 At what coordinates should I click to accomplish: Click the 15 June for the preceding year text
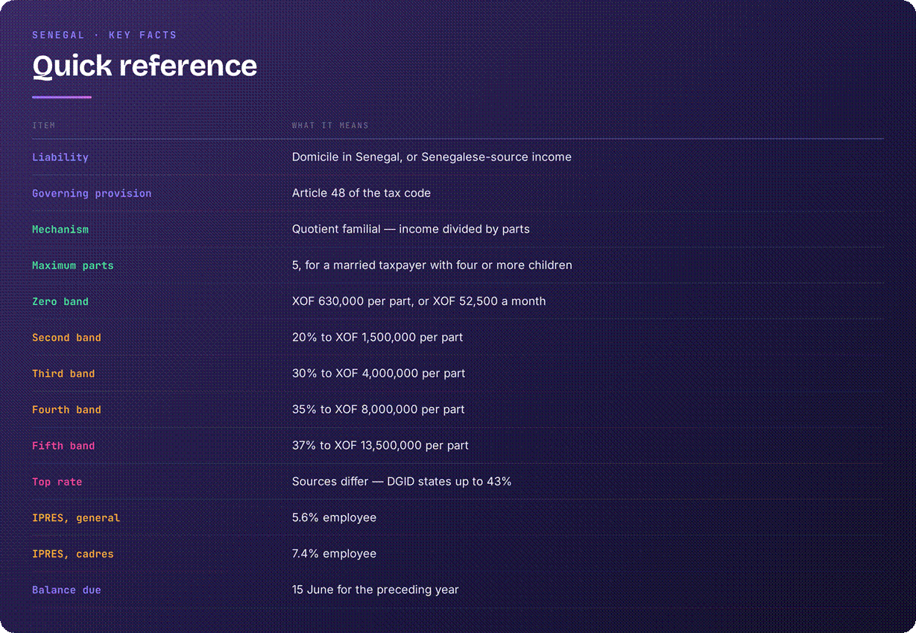click(x=376, y=590)
